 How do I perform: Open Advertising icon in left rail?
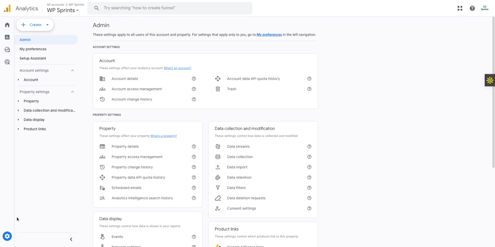point(7,62)
